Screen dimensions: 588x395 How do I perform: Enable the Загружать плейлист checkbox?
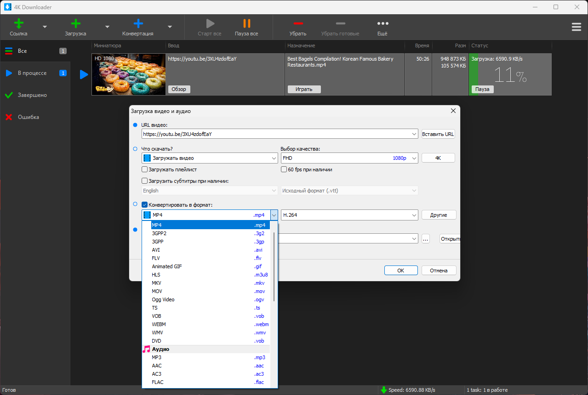[145, 169]
